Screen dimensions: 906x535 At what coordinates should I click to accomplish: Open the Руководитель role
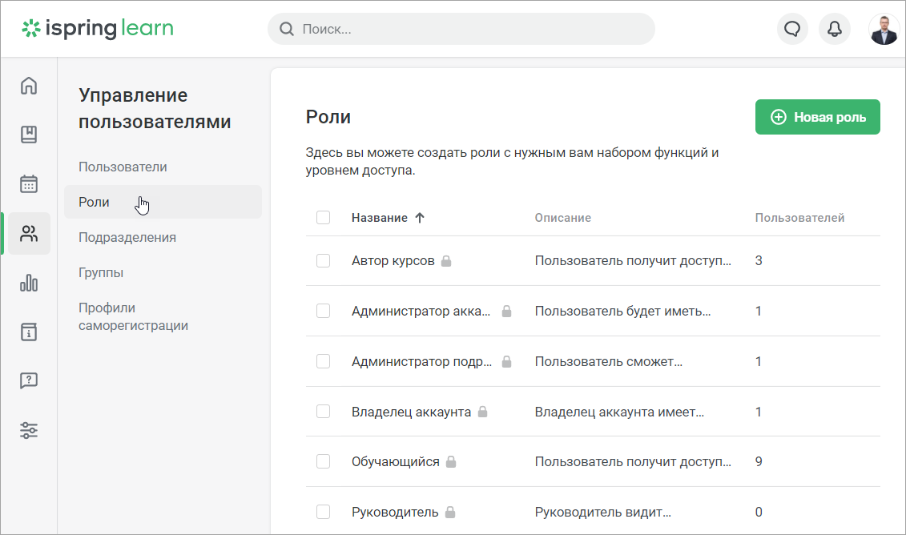pos(395,512)
